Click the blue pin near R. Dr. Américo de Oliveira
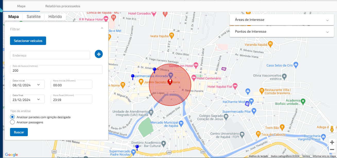This screenshot has width=337, height=158. coord(154,70)
